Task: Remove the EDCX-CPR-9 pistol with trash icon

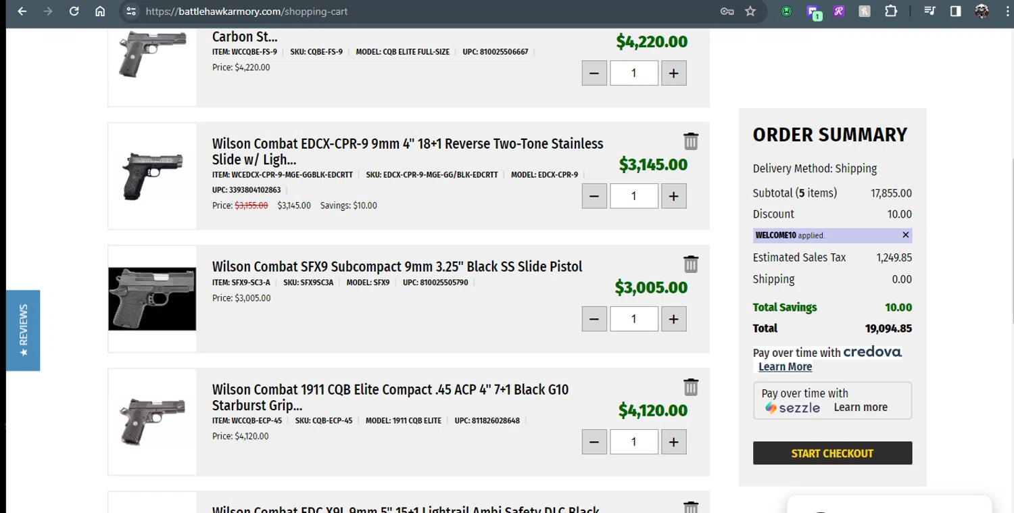Action: (x=690, y=141)
